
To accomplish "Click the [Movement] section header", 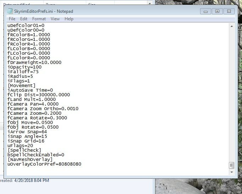I will (21, 86).
